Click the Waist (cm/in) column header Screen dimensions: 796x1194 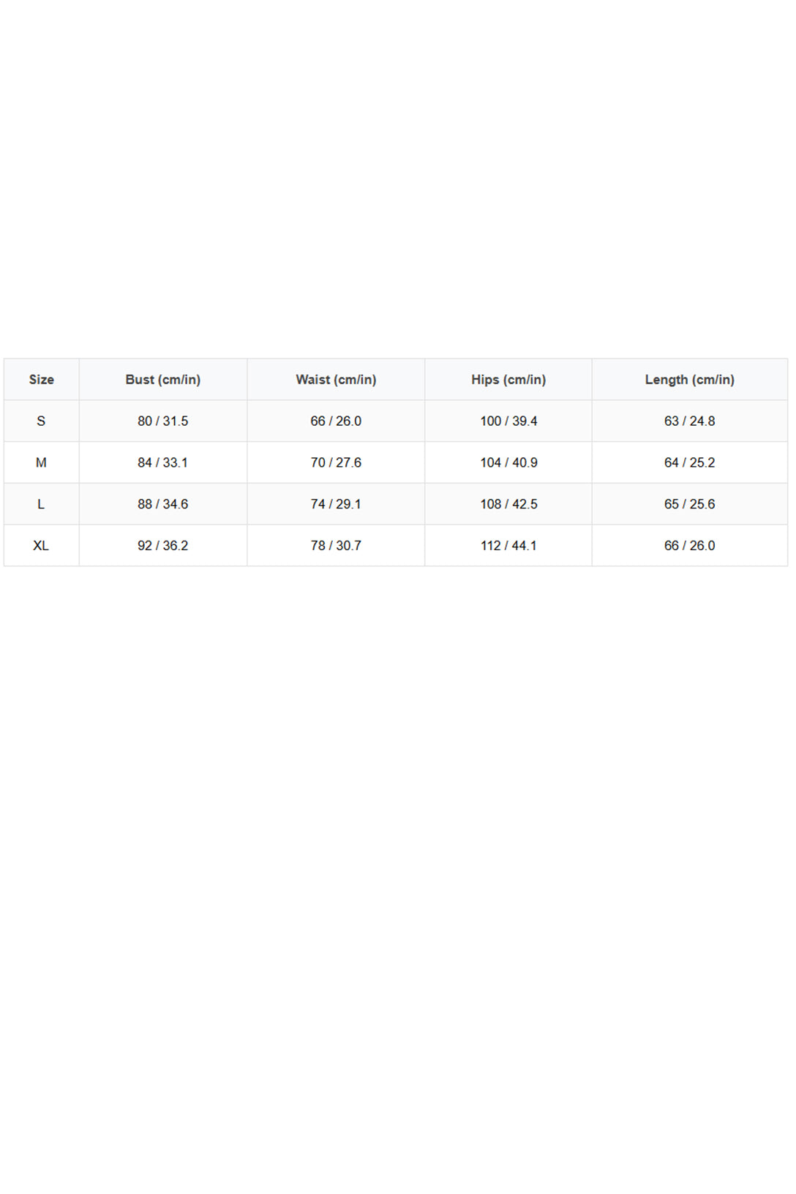(x=336, y=379)
